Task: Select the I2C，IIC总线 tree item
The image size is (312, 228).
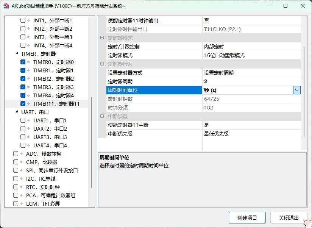Action: (x=41, y=179)
